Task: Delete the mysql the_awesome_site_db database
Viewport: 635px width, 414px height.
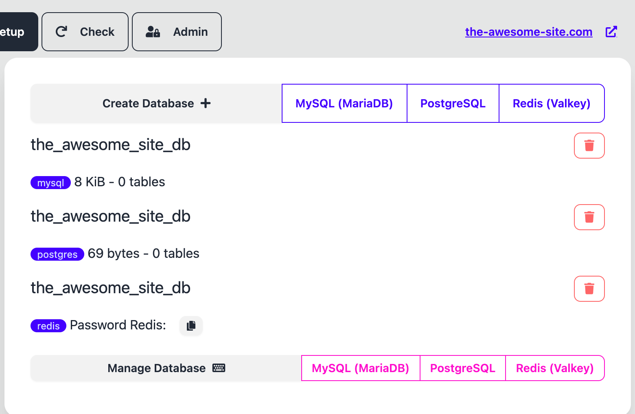Action: click(589, 146)
